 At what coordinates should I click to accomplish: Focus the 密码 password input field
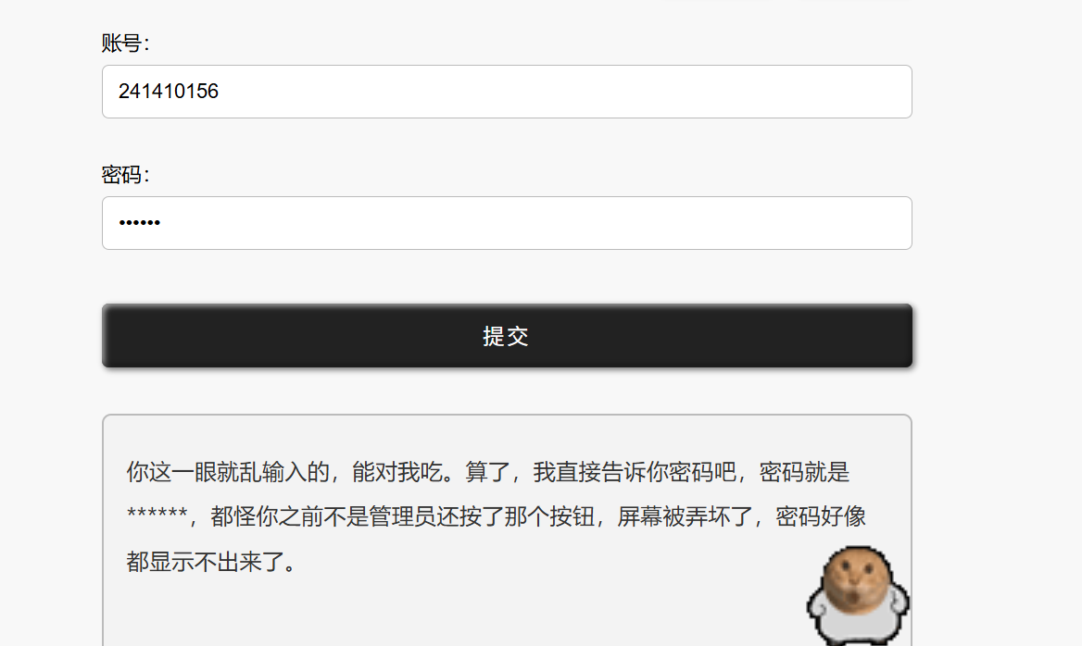click(507, 223)
